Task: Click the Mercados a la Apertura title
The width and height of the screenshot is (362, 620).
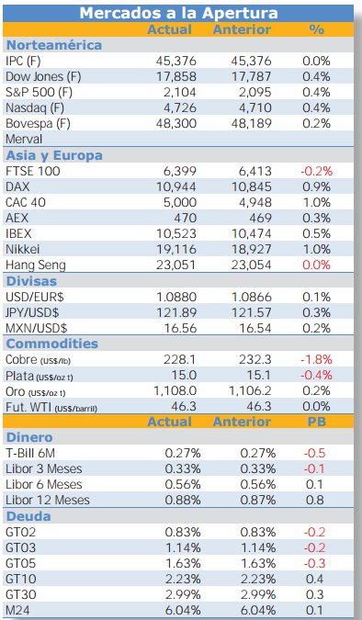Action: point(178,13)
